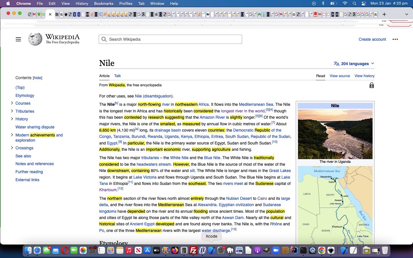Screen dimensions: 413x258
Task: Click the Spotlight search menu bar icon
Action: [x=354, y=3]
